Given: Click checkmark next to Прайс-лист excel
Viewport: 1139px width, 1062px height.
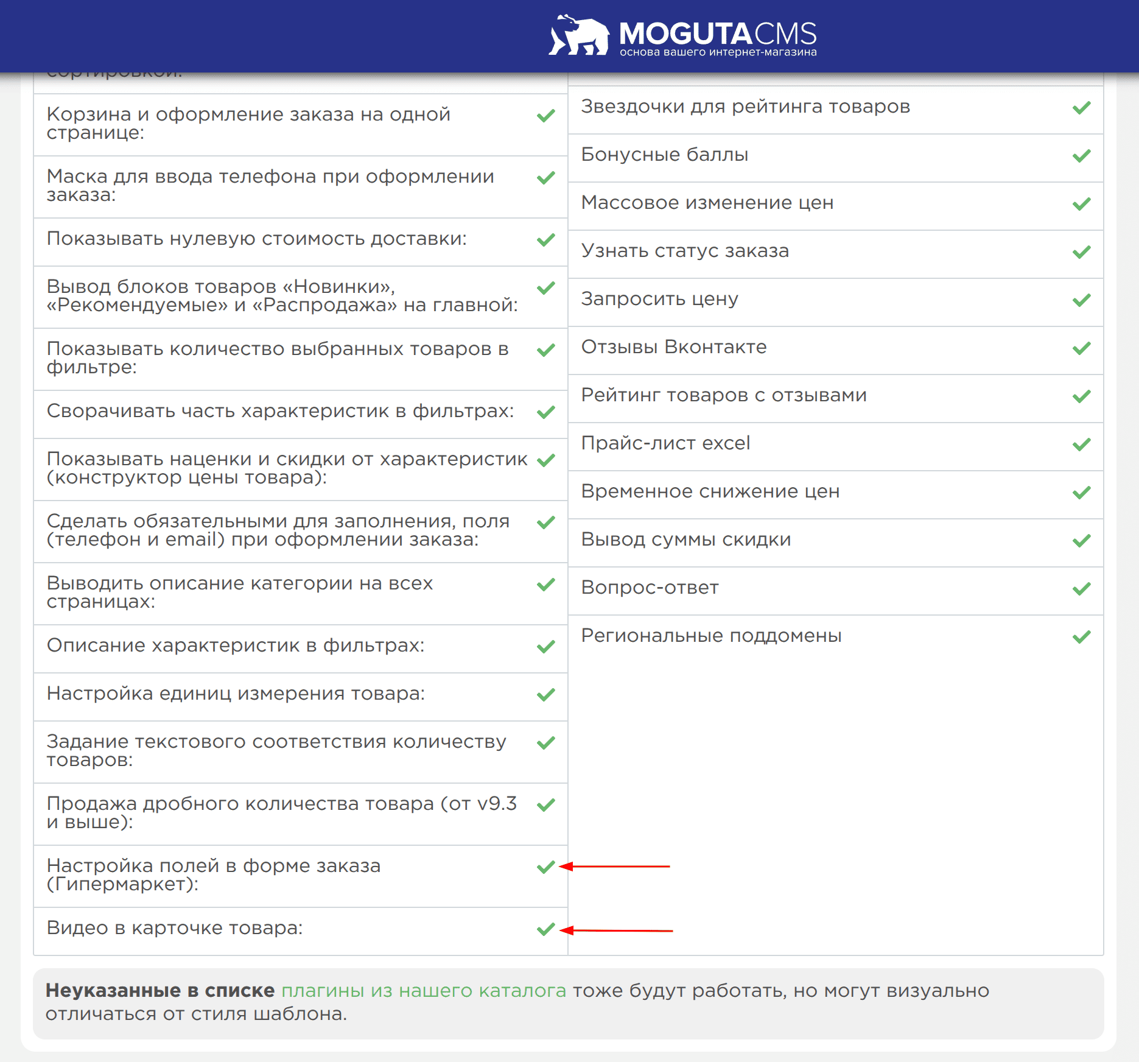Looking at the screenshot, I should 1081,445.
